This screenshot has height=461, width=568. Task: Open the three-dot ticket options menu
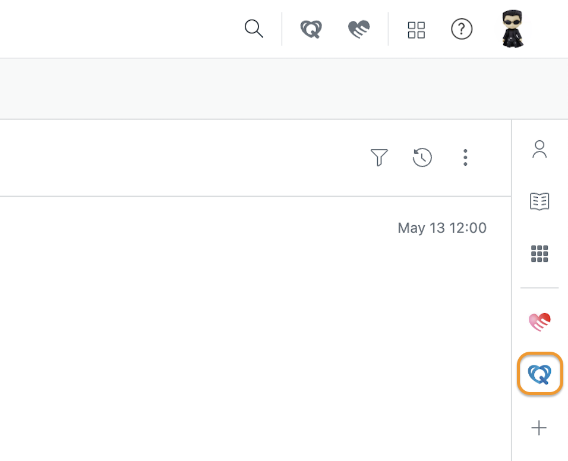point(465,157)
